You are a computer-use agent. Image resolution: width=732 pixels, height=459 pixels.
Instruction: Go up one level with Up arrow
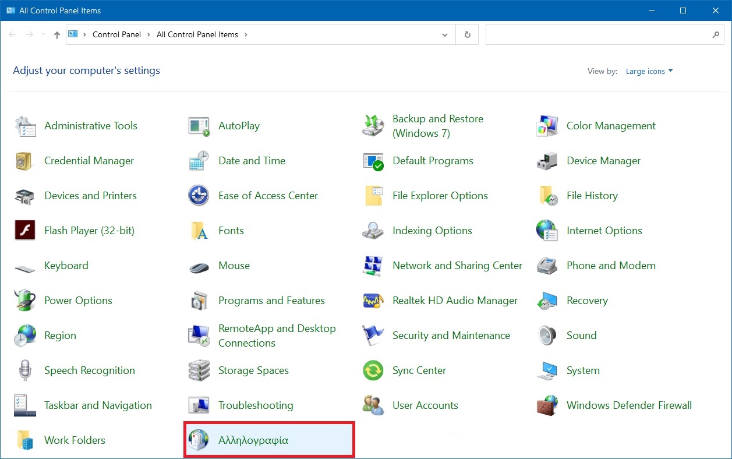click(56, 35)
